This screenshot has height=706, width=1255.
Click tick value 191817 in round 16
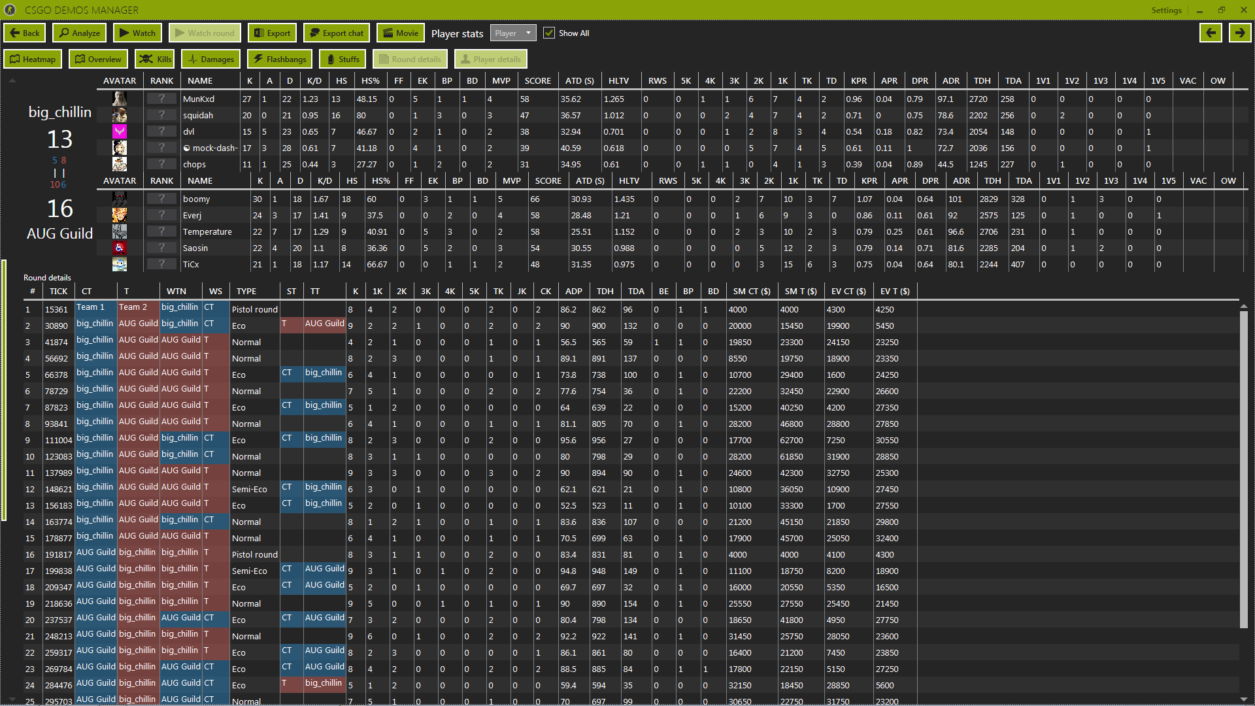coord(58,554)
